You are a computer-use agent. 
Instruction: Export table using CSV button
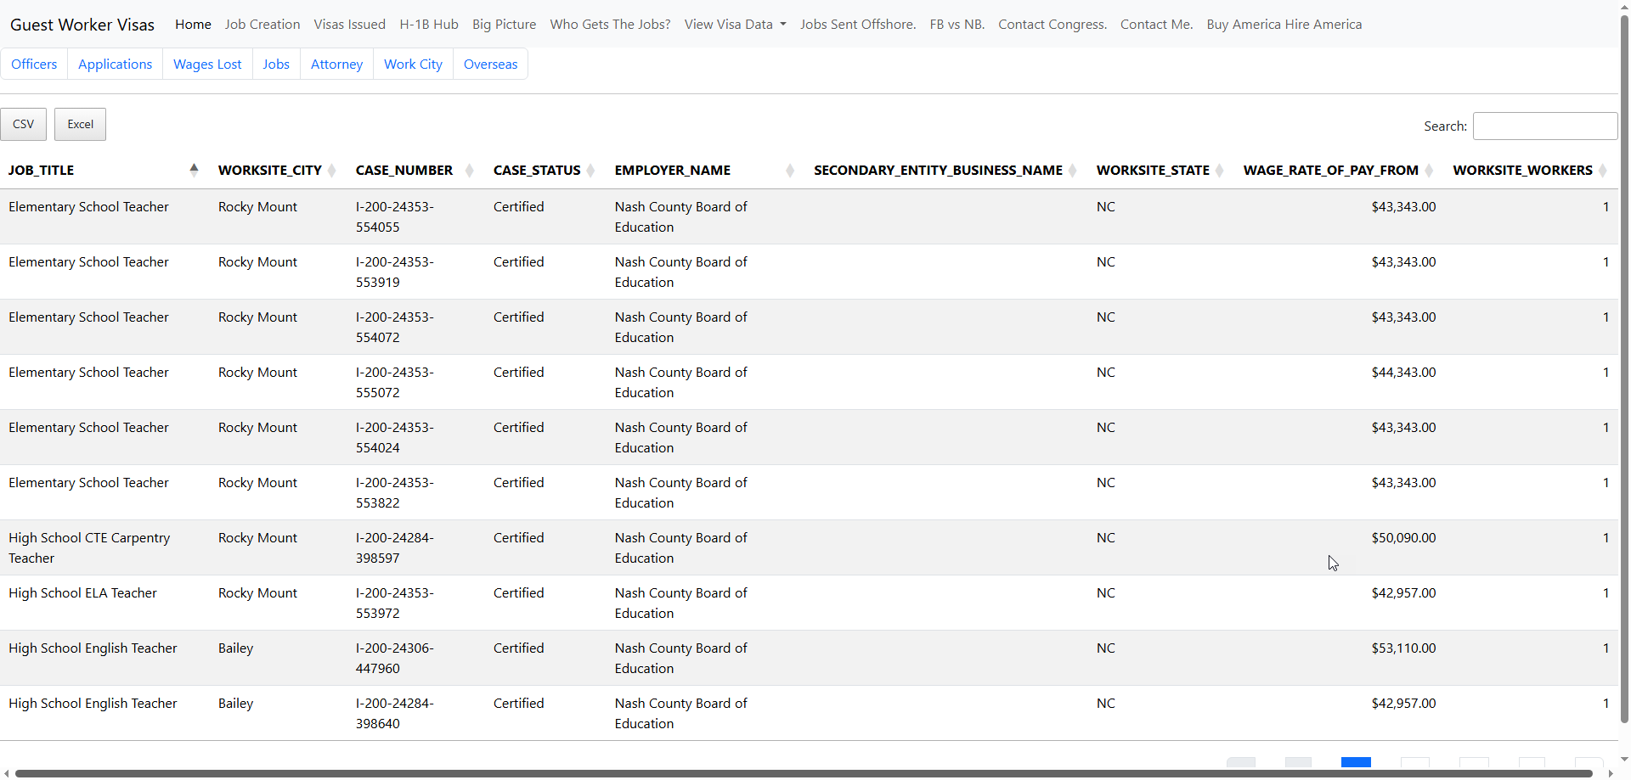click(x=24, y=125)
